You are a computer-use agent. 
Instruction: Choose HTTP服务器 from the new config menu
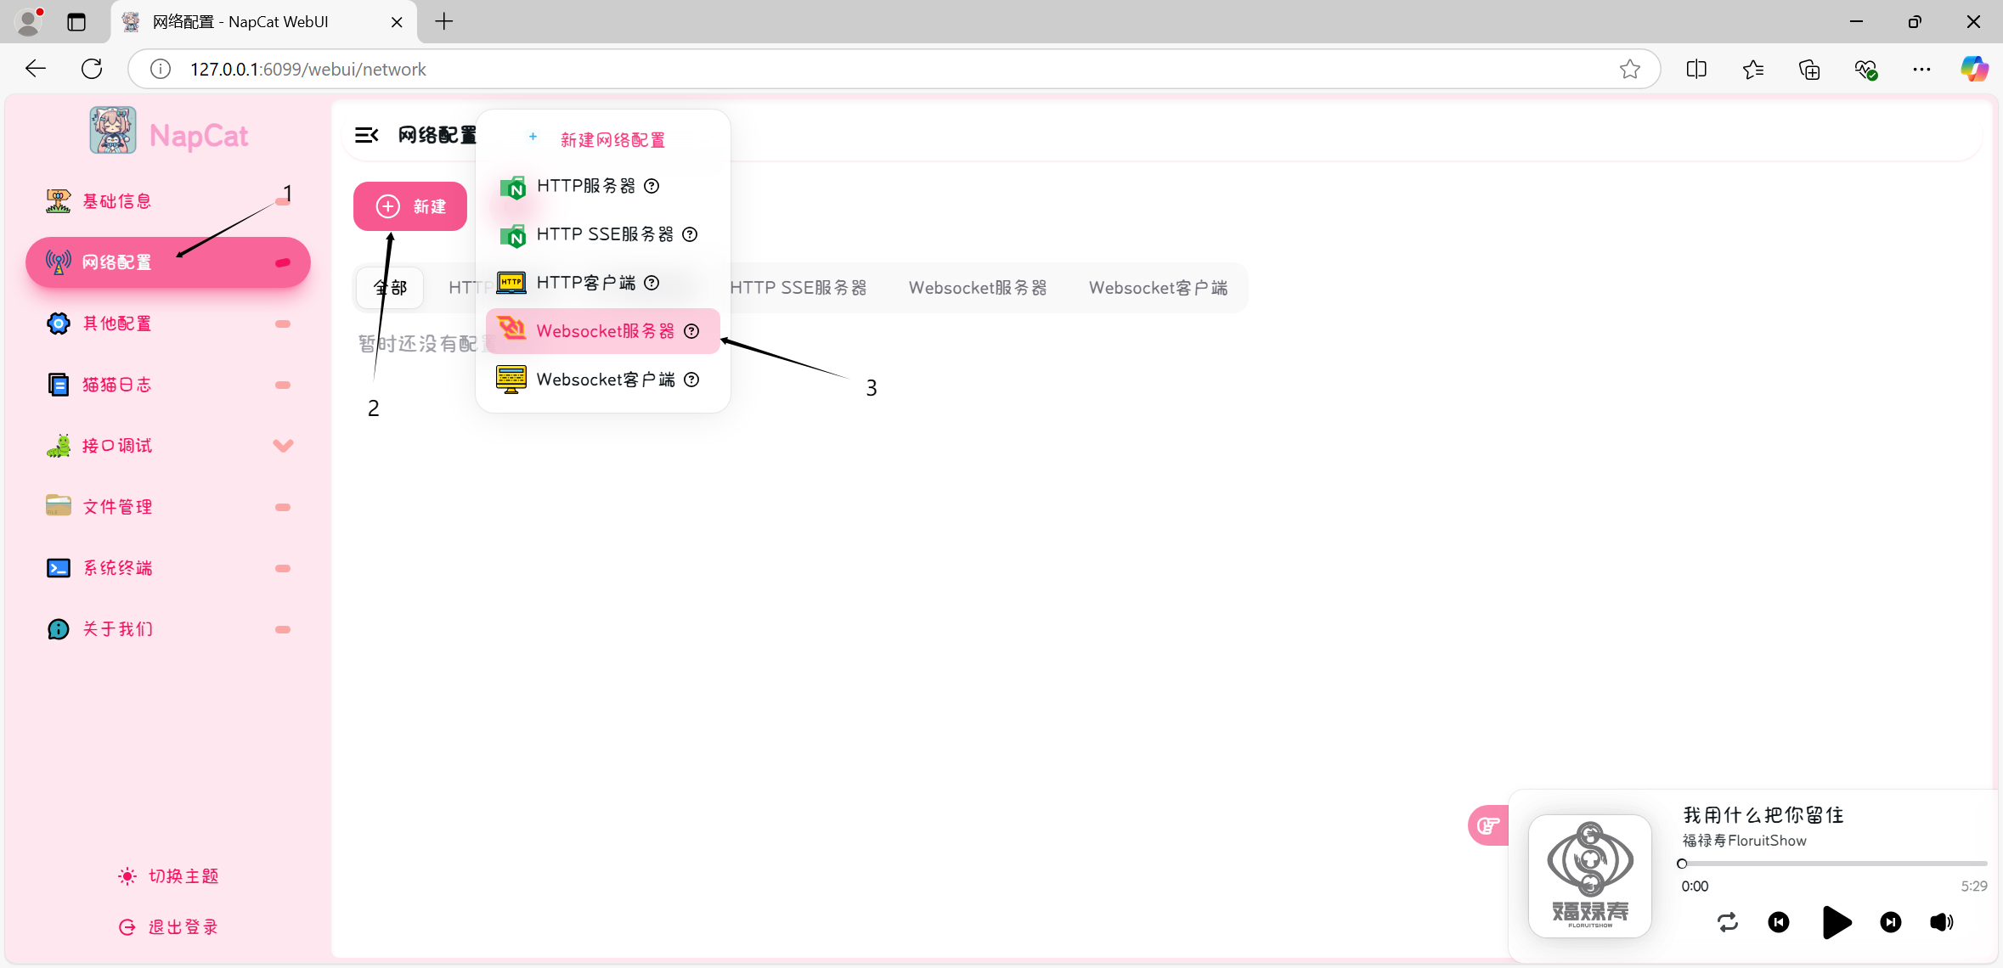[602, 186]
